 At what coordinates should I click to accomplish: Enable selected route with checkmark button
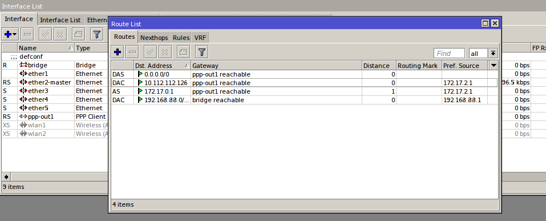click(151, 53)
